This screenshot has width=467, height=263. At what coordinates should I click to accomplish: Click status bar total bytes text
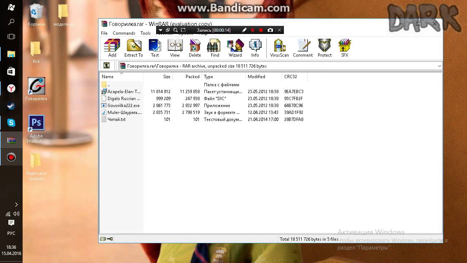point(309,239)
